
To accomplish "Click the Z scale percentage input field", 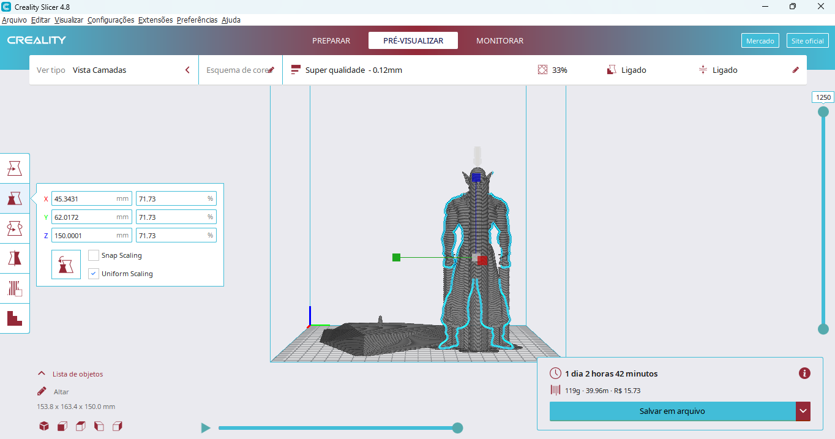I will pyautogui.click(x=176, y=235).
